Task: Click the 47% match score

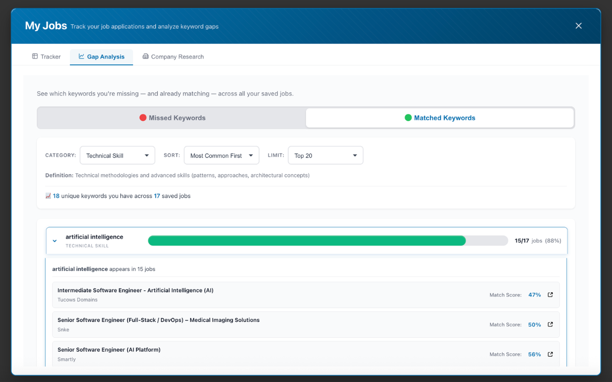Action: [535, 295]
